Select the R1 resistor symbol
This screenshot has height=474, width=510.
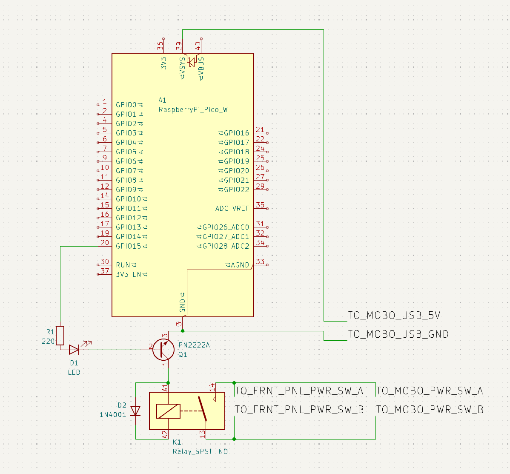coord(60,336)
